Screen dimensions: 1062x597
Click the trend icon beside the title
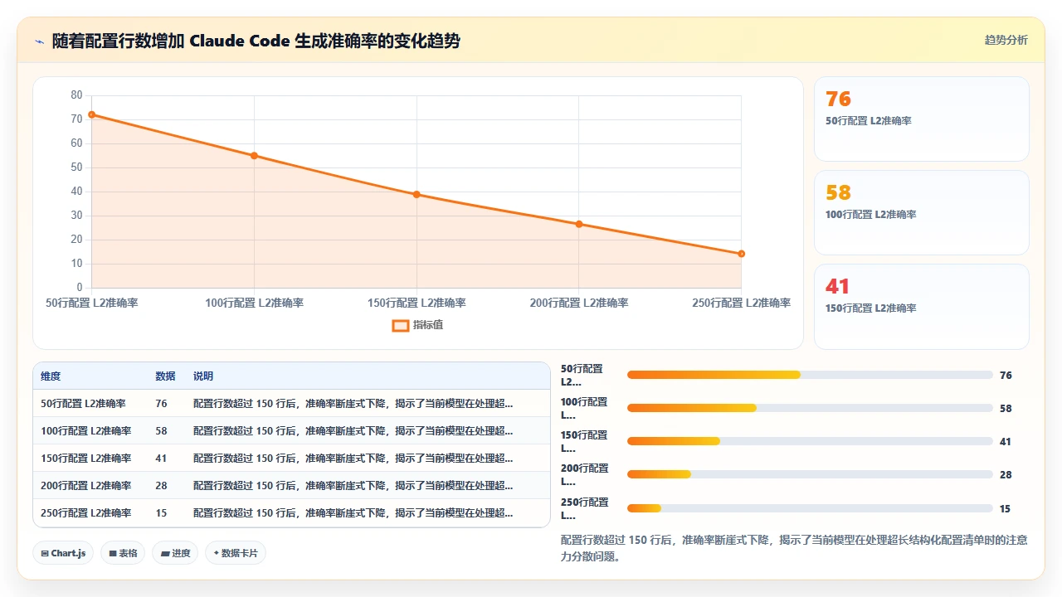click(39, 41)
